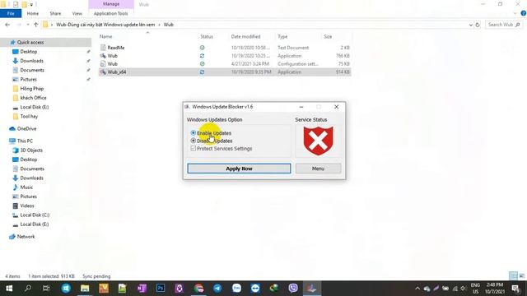Open the Explorer help question icon
The width and height of the screenshot is (527, 296).
pyautogui.click(x=524, y=13)
